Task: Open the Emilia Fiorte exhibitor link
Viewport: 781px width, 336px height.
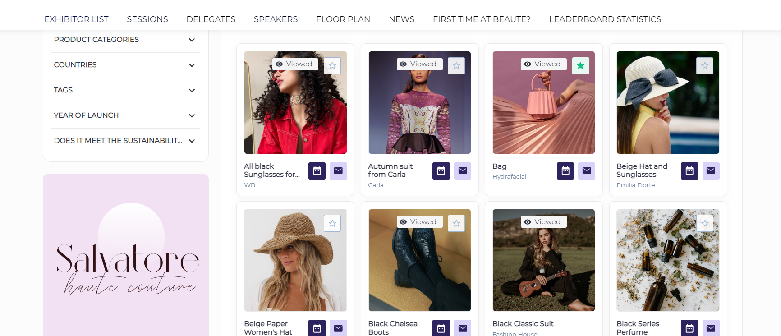Action: (x=635, y=185)
